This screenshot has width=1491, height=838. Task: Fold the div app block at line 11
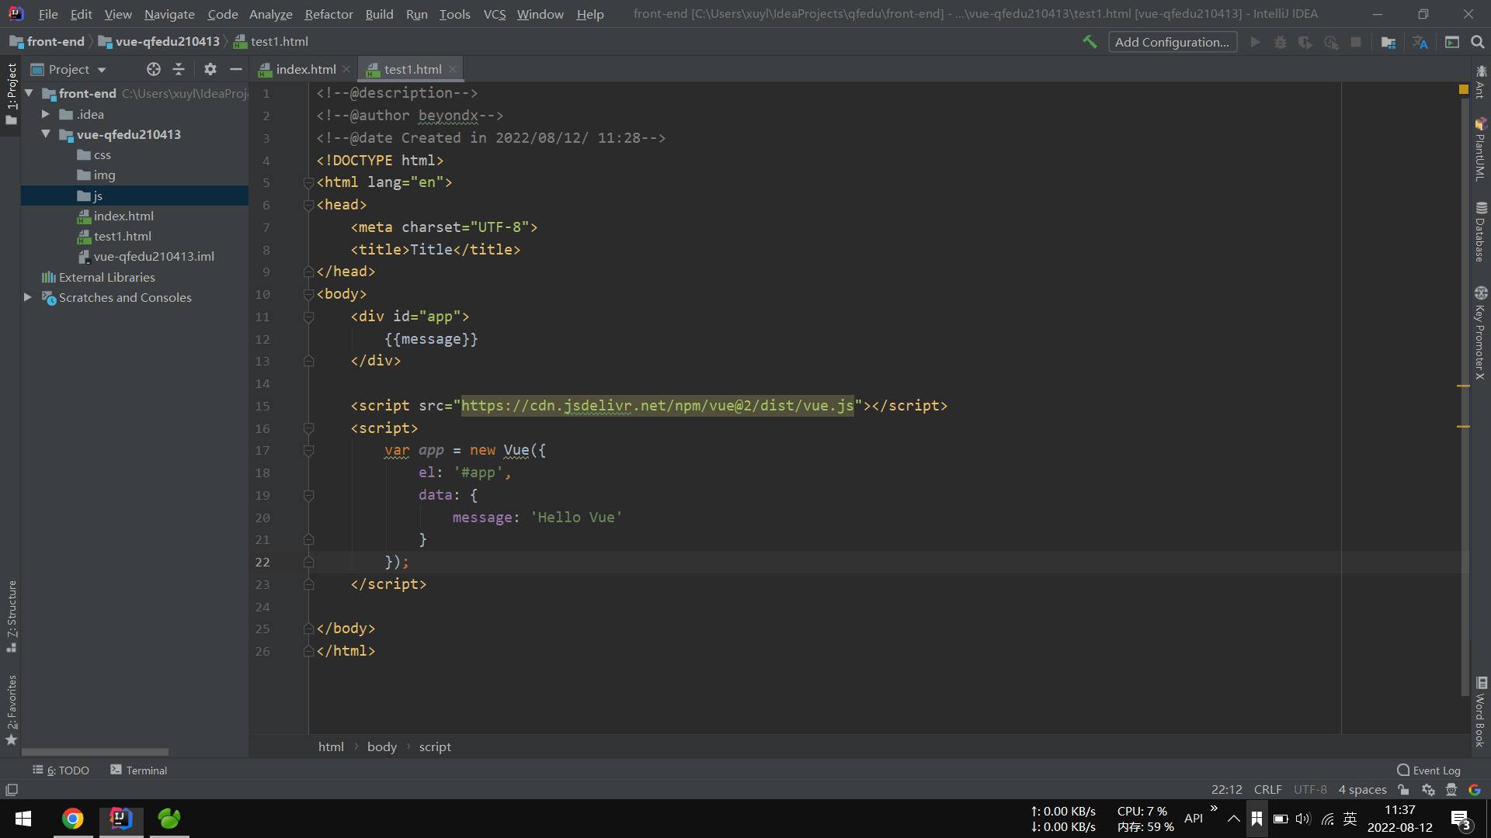308,317
